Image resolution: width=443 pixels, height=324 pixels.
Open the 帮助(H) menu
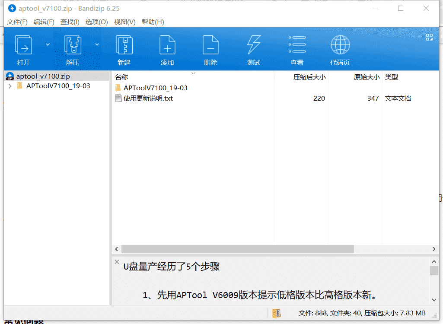153,22
